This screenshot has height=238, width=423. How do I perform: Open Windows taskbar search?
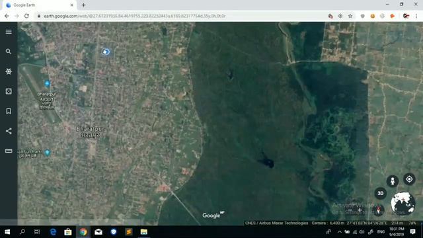tap(22, 232)
